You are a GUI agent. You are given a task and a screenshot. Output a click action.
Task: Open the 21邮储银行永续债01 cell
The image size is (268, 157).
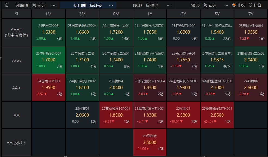150,60
